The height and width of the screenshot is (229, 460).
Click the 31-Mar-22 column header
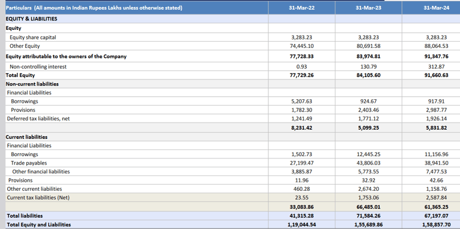pos(302,8)
